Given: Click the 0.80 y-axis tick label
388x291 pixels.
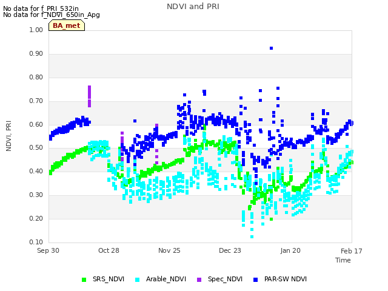Looking at the screenshot, I should 36,77.
